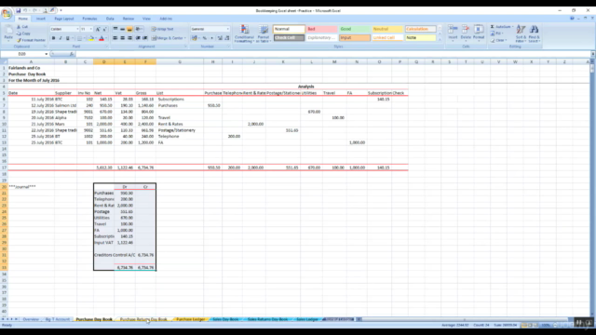Activate the Format Painter
The height and width of the screenshot is (335, 596).
31,40
